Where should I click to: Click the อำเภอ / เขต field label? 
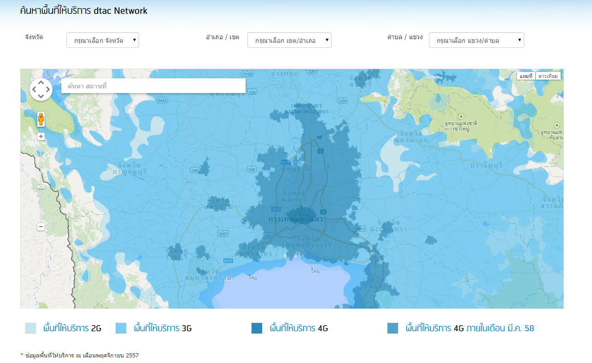coord(223,37)
